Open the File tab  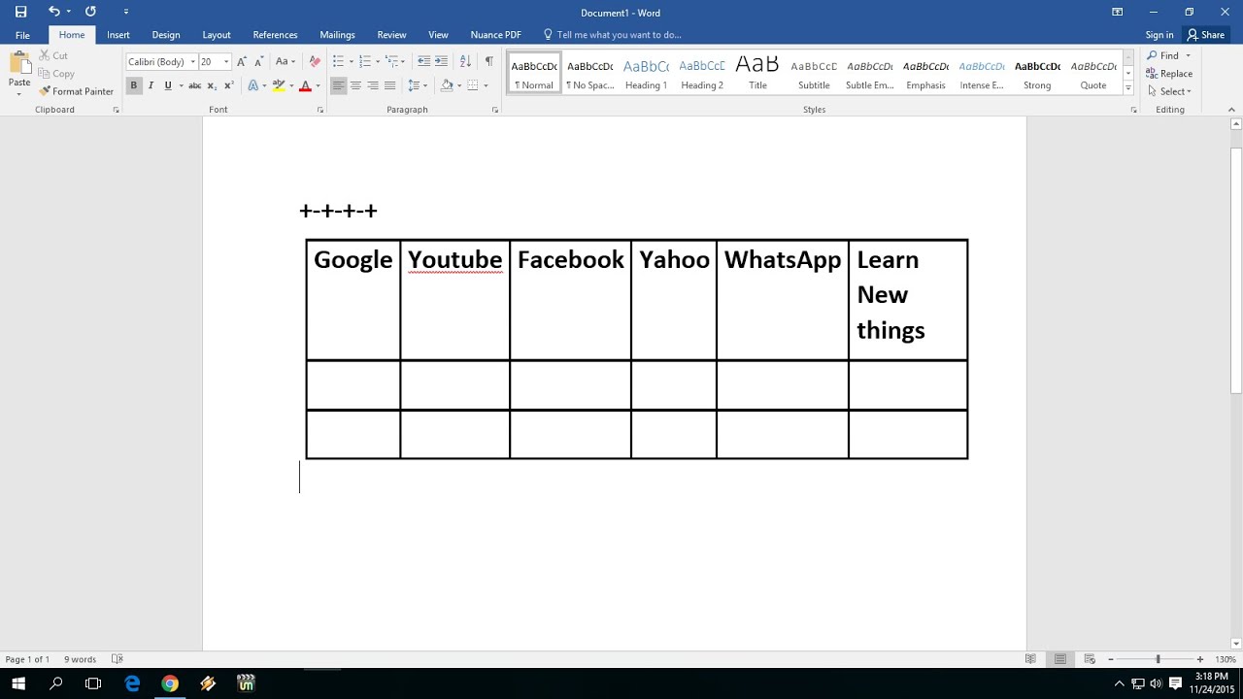click(x=22, y=35)
